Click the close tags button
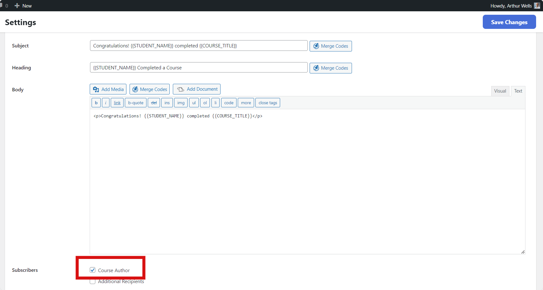The width and height of the screenshot is (543, 290). coord(268,103)
